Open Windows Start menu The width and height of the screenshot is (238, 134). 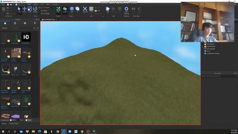[3, 131]
